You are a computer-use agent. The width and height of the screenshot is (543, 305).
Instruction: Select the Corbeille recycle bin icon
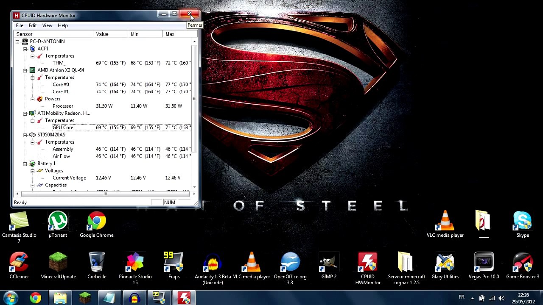[x=97, y=266]
